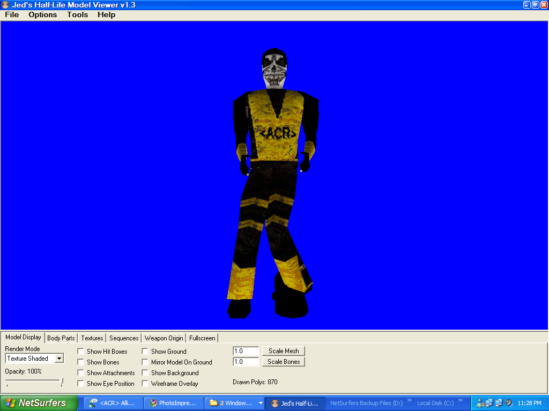Viewport: 549px width, 411px height.
Task: Select the Fullscreen tab
Action: click(202, 338)
